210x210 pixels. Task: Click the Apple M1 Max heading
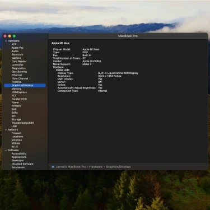pyautogui.click(x=60, y=43)
